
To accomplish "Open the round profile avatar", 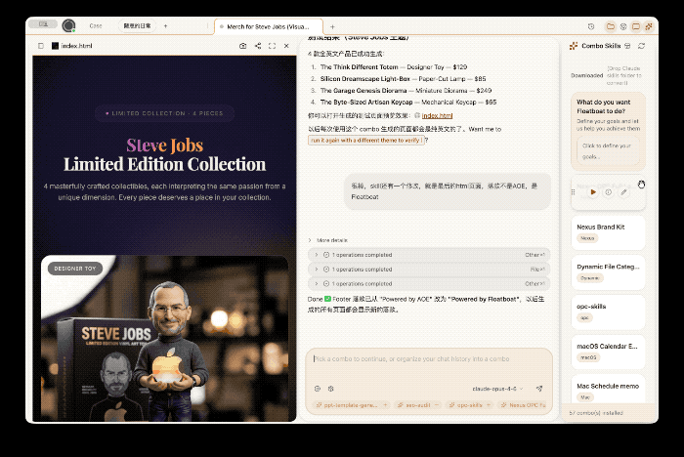I will click(68, 25).
